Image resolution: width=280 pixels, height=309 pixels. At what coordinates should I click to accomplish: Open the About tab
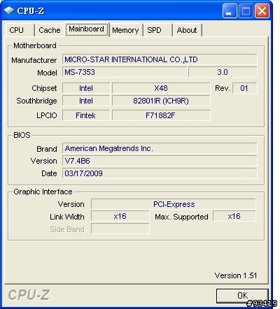(x=188, y=30)
